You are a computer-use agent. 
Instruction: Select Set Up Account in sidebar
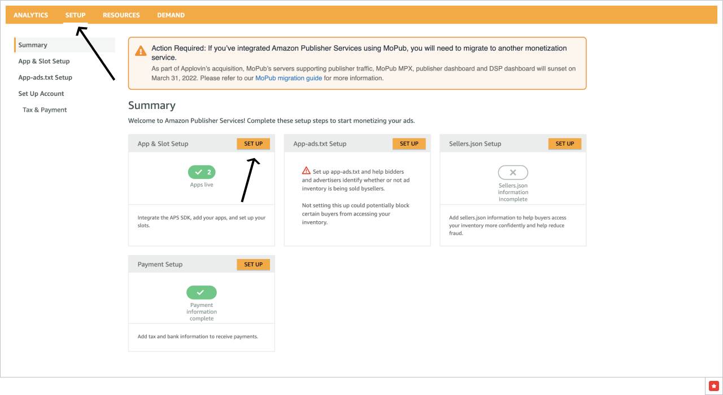click(41, 94)
